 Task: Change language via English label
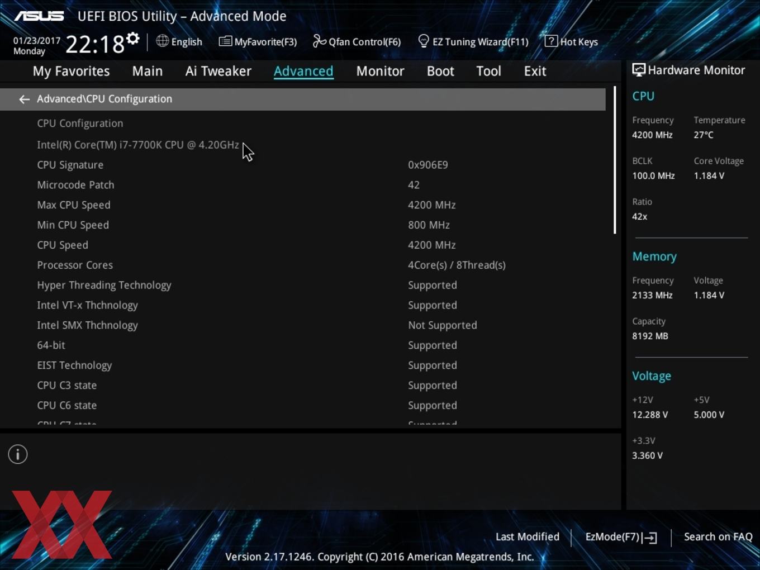(187, 42)
